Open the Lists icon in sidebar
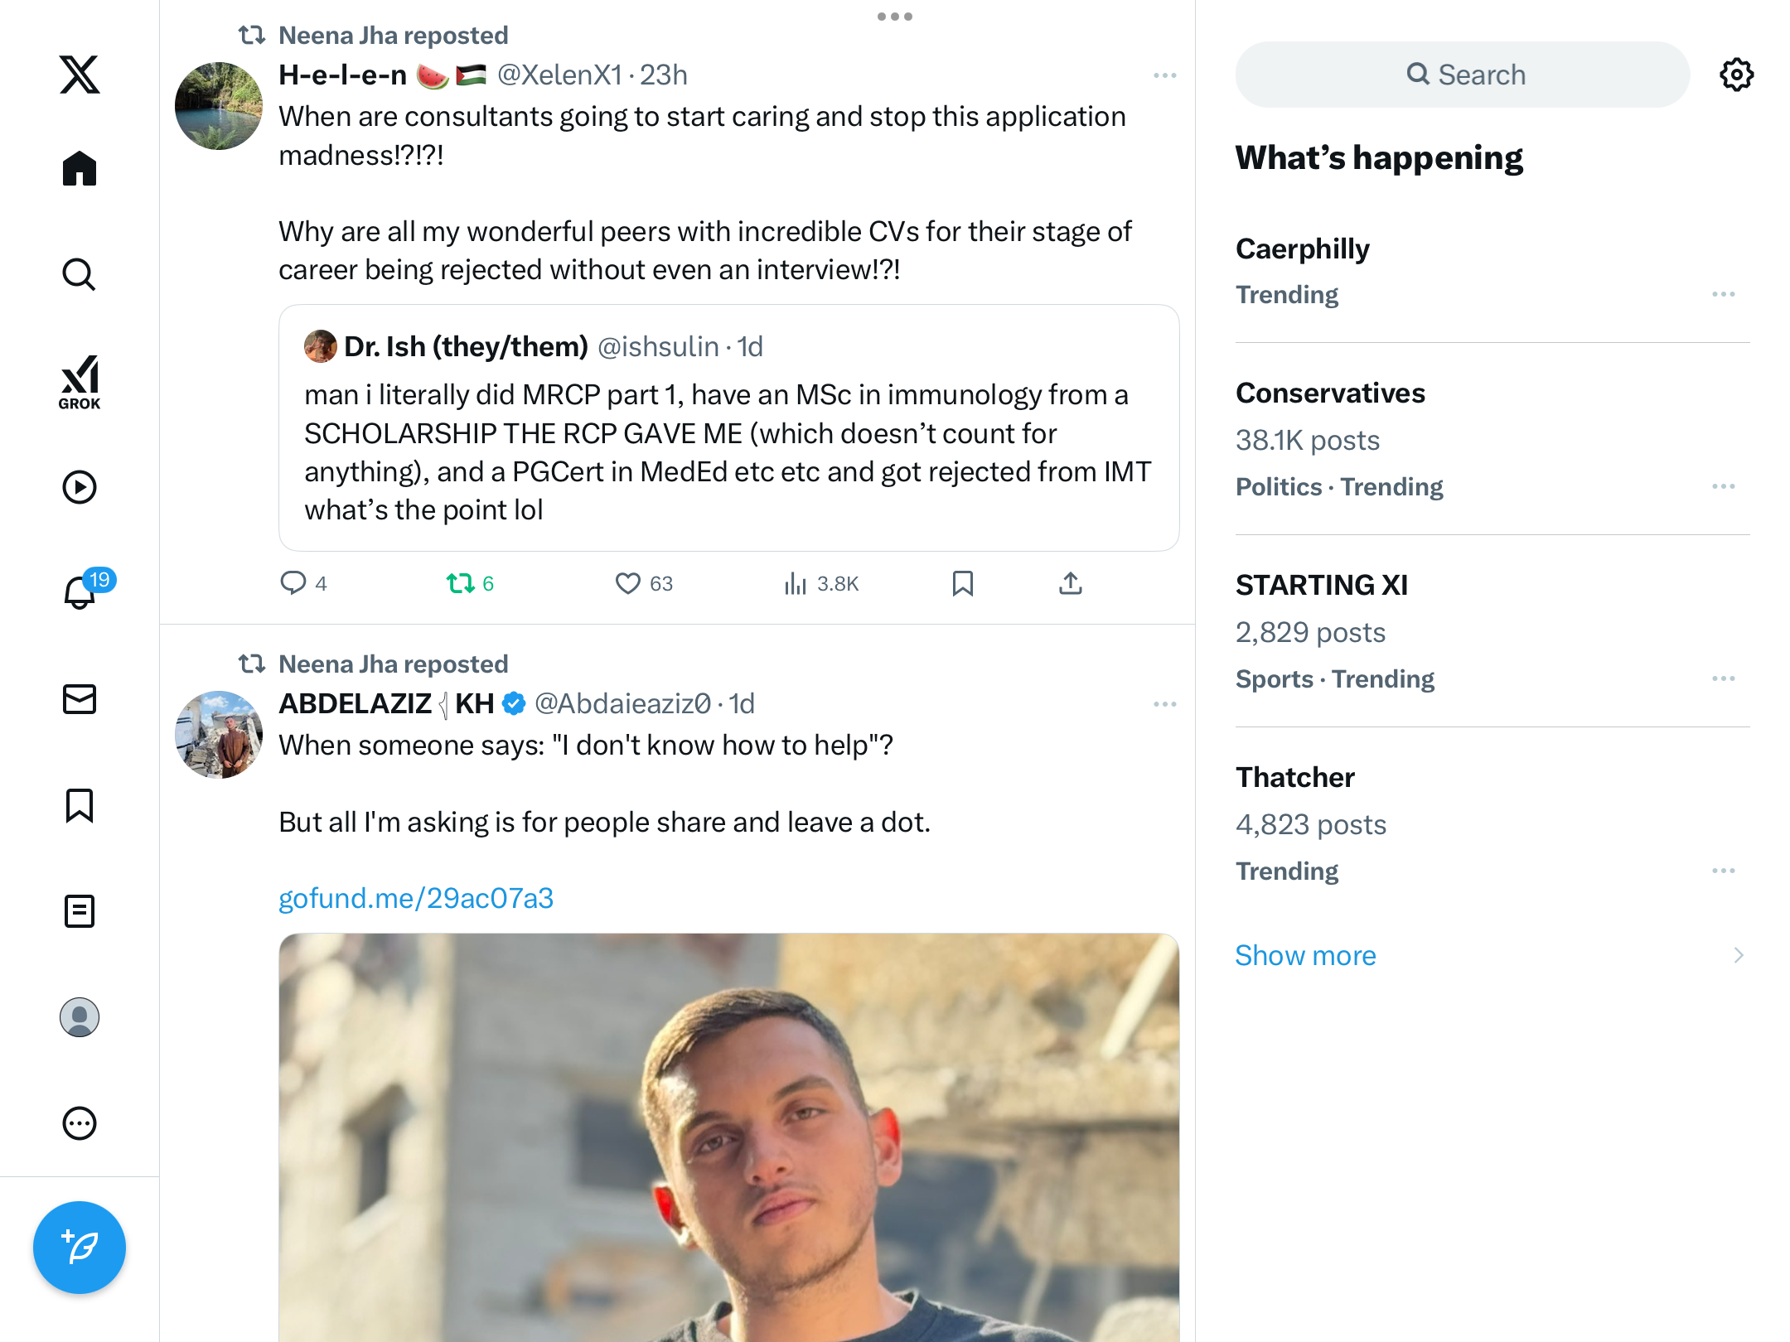The height and width of the screenshot is (1342, 1790). pos(80,911)
